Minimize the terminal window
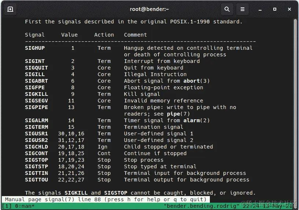The width and height of the screenshot is (299, 210). pos(260,9)
